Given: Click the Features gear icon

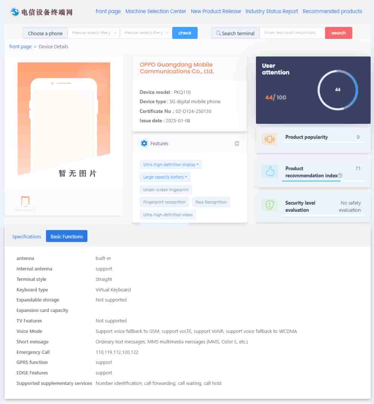Looking at the screenshot, I should (x=144, y=144).
